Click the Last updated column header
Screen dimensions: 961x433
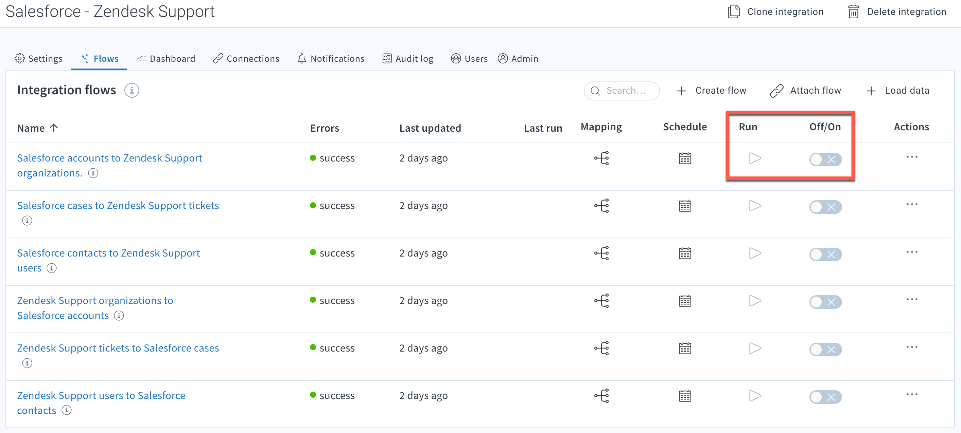click(430, 128)
